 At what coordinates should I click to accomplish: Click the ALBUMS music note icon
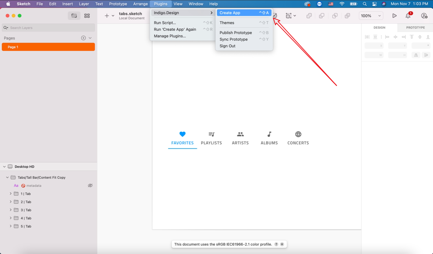point(269,134)
